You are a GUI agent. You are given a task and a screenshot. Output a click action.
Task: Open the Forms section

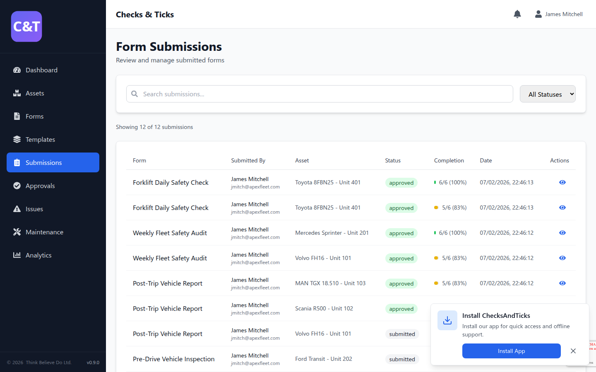point(35,116)
